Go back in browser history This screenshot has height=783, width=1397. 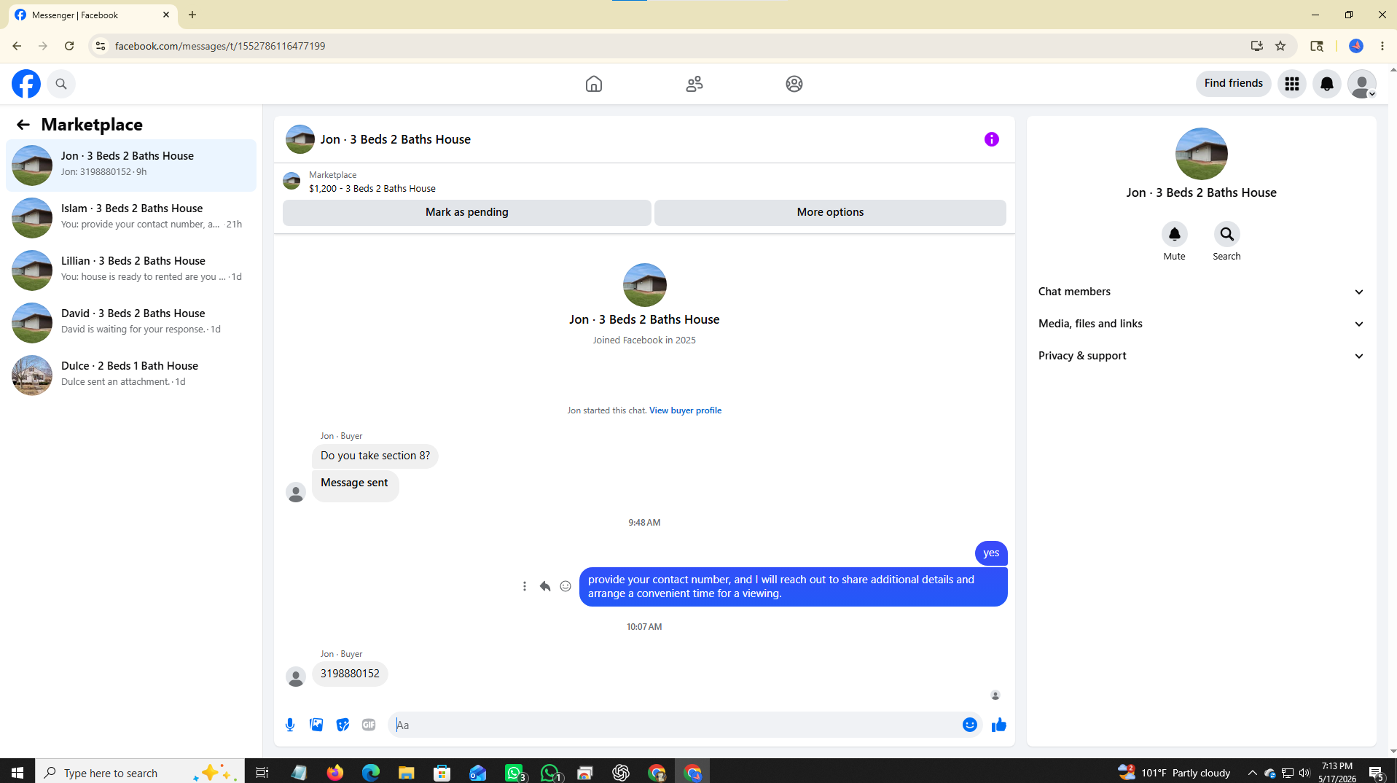point(17,46)
